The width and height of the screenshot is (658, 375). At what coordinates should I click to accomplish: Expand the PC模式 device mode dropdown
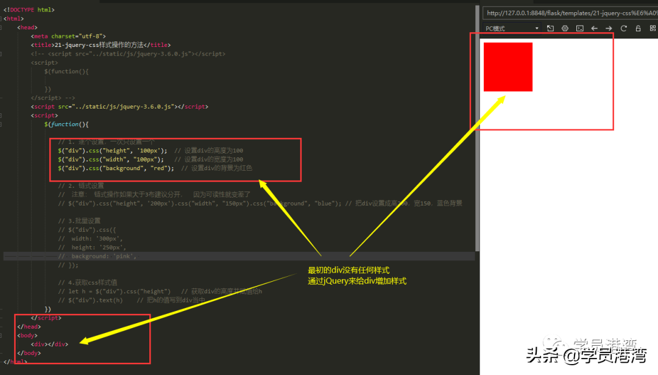click(512, 29)
